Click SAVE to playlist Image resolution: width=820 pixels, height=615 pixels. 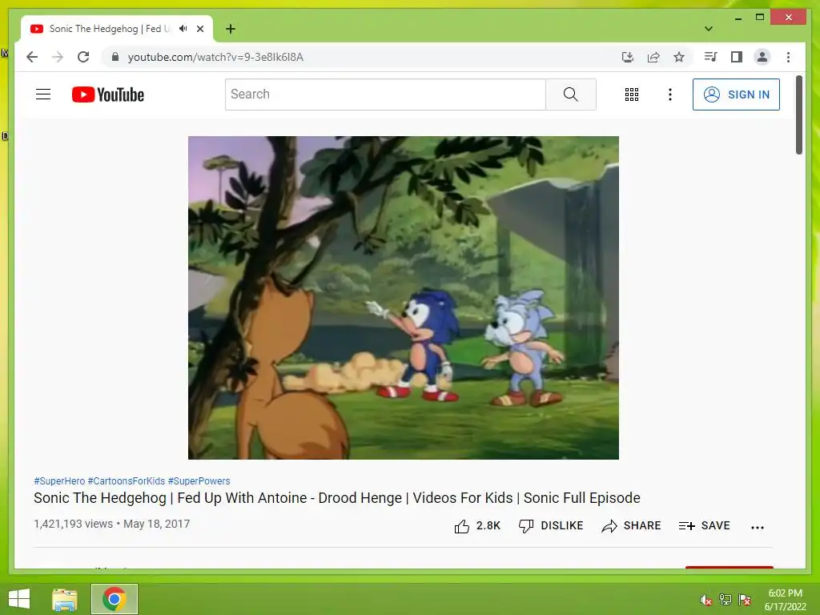coord(705,525)
